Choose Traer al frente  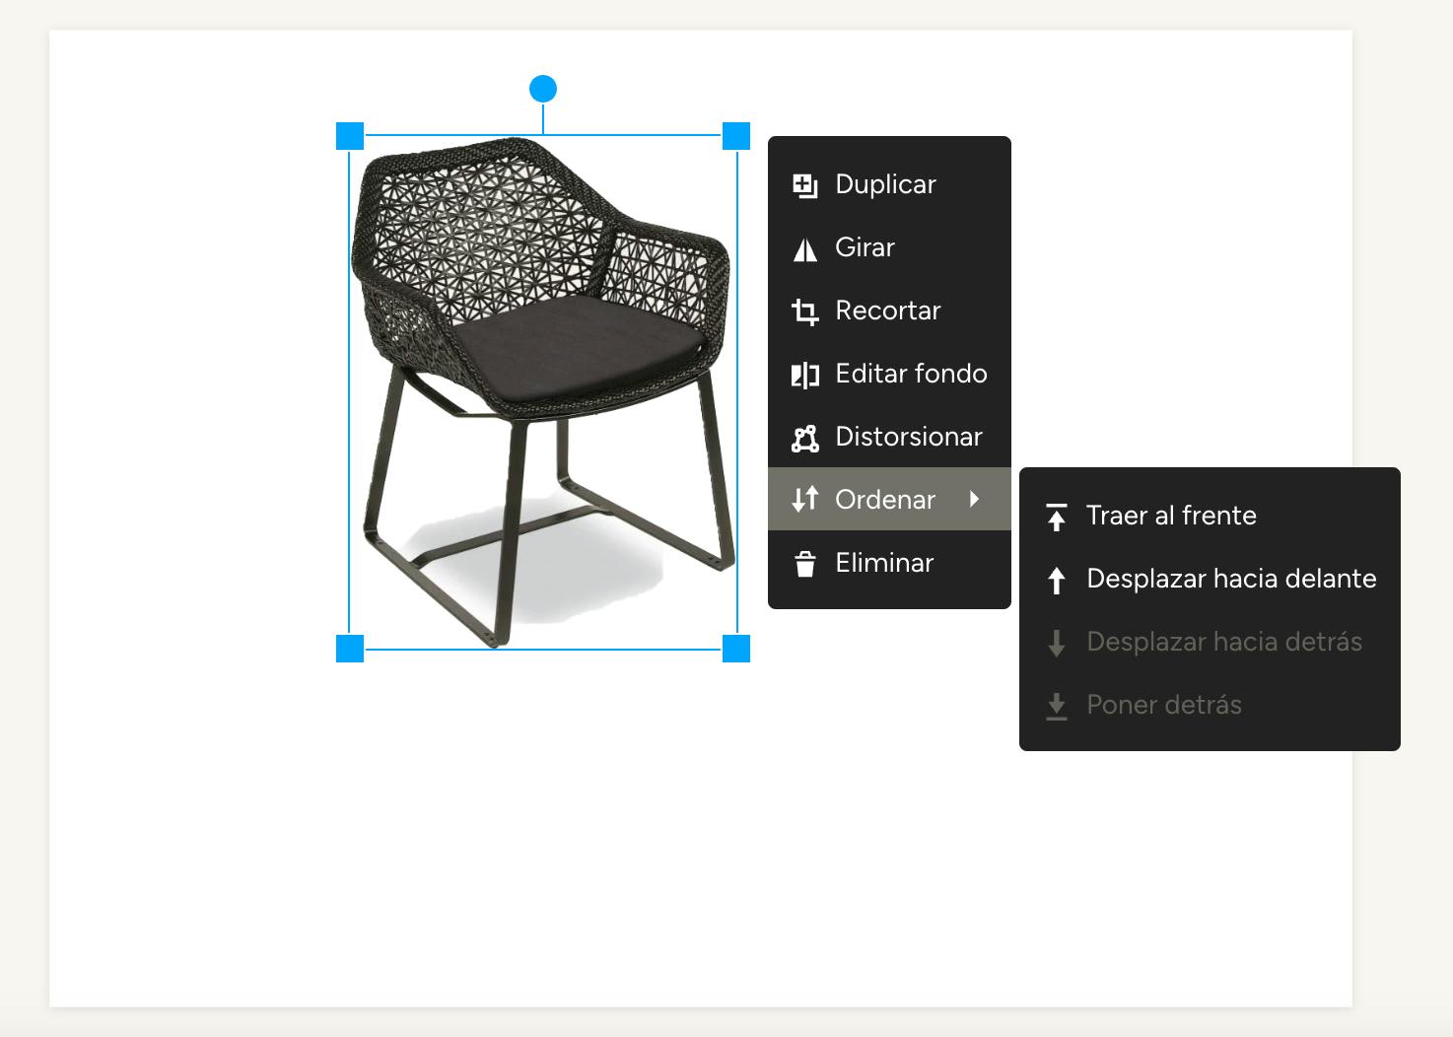[x=1171, y=516]
